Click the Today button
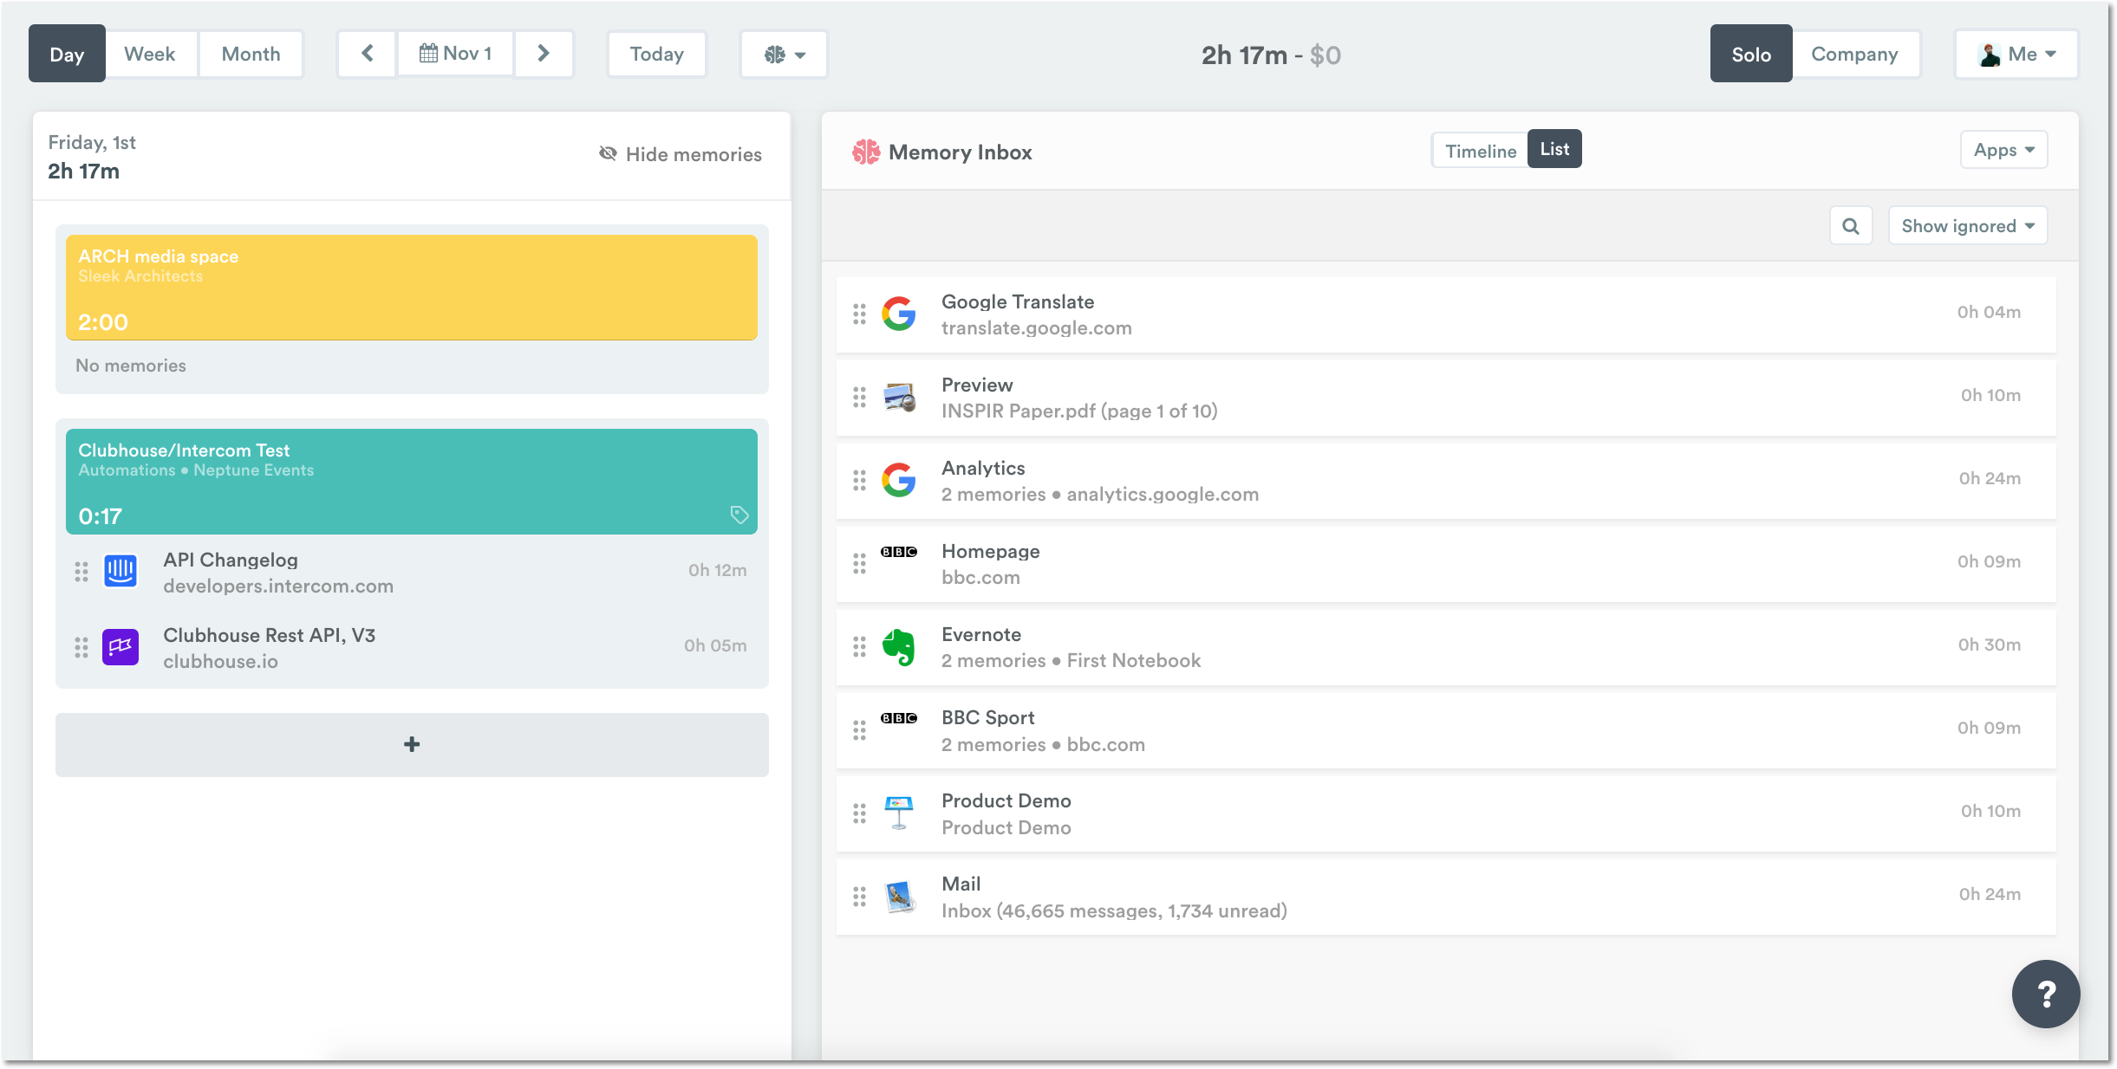The height and width of the screenshot is (1069, 2117). [656, 54]
